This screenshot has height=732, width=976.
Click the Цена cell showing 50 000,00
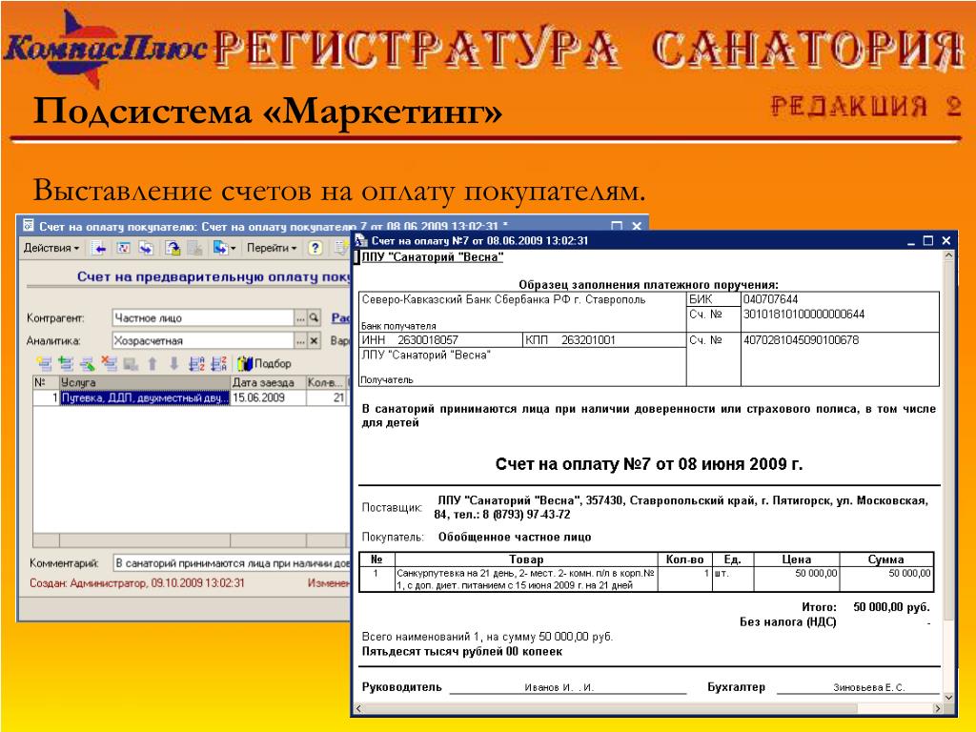tap(797, 579)
